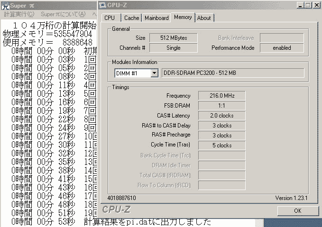322x227 pixels.
Task: Close the CPU-Z window
Action: tap(316, 5)
